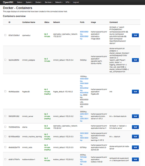Expand the Services menu
145x166 pixels.
(49, 2)
